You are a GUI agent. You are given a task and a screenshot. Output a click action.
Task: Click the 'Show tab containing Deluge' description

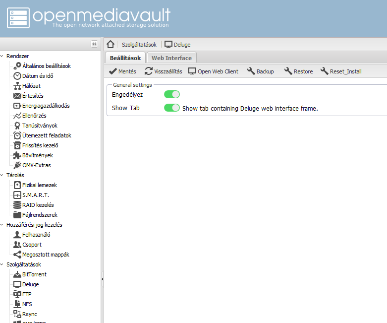tap(250, 108)
